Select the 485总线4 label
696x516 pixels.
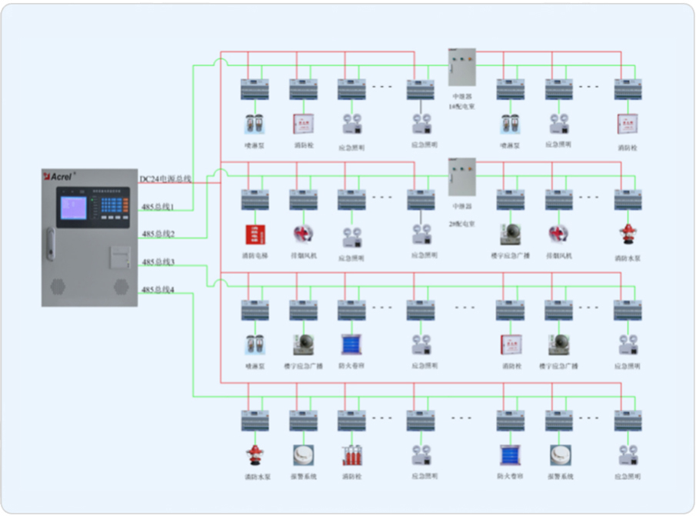158,290
